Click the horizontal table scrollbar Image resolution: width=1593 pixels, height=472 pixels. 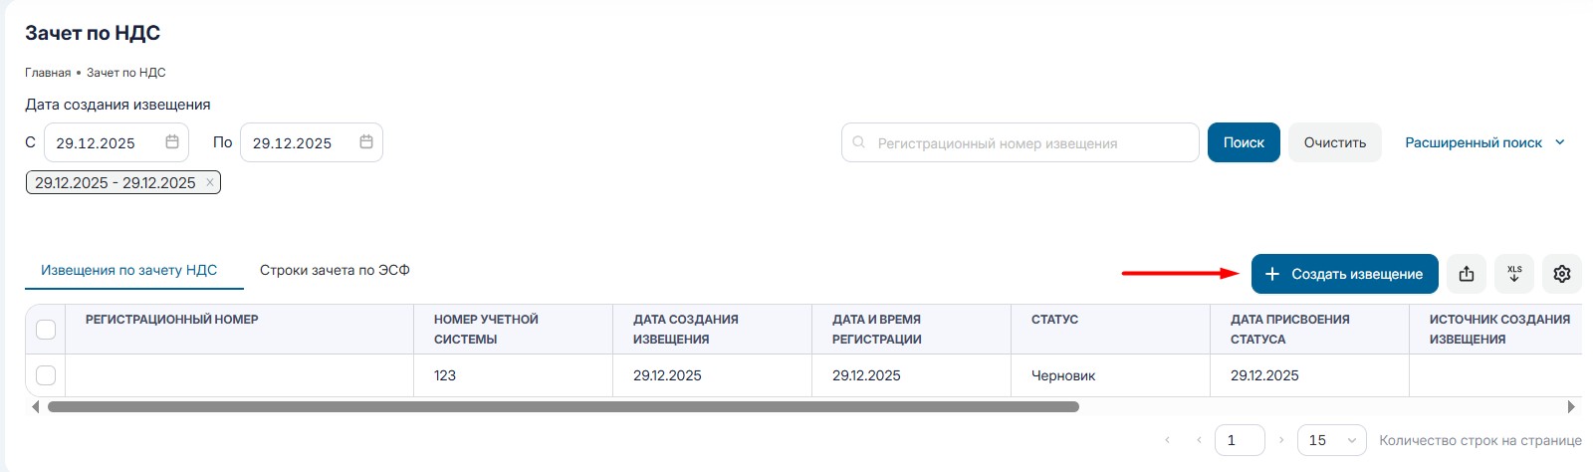click(x=563, y=406)
